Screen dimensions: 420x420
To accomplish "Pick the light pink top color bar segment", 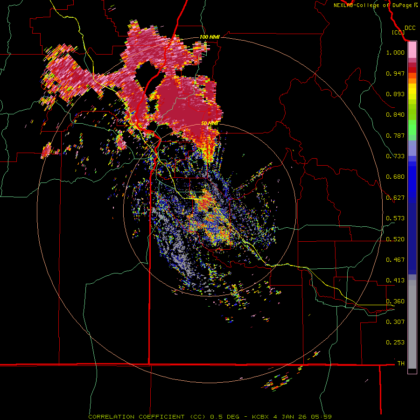I will 412,50.
